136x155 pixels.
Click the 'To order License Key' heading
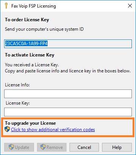27,20
